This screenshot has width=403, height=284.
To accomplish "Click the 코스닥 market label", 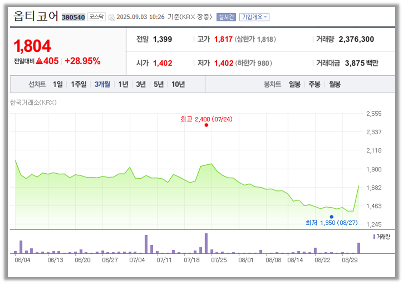I will [x=97, y=17].
